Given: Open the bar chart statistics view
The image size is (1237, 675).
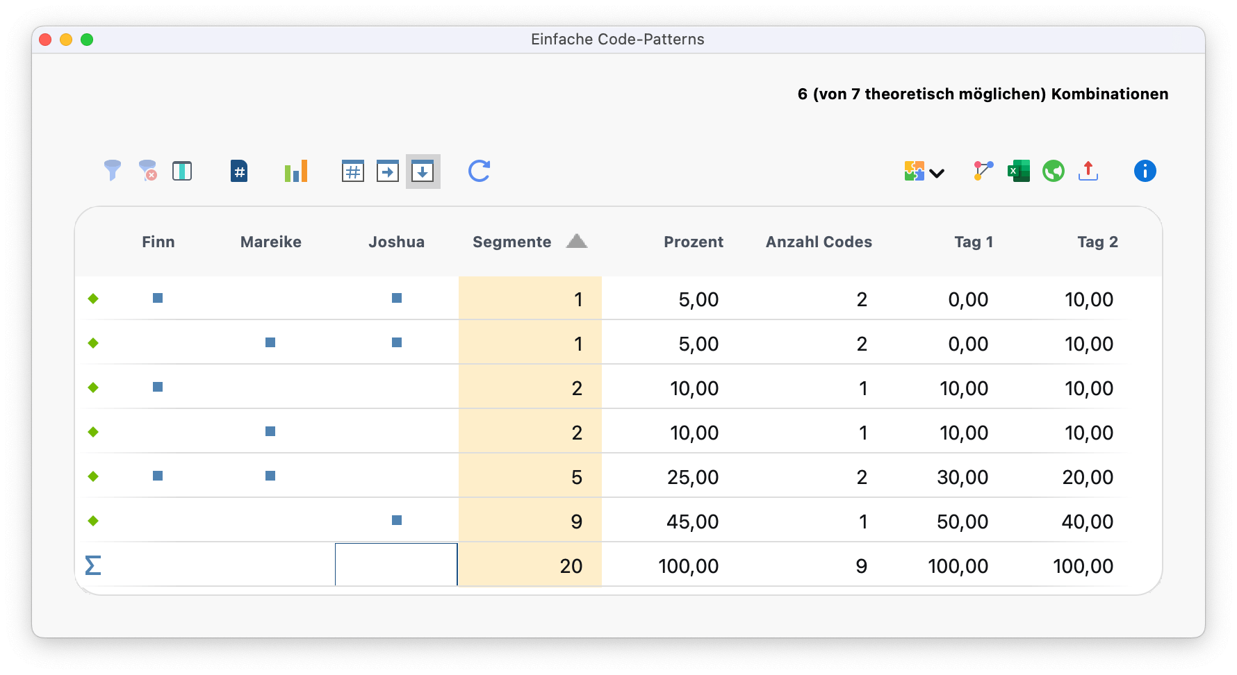Looking at the screenshot, I should (x=296, y=171).
